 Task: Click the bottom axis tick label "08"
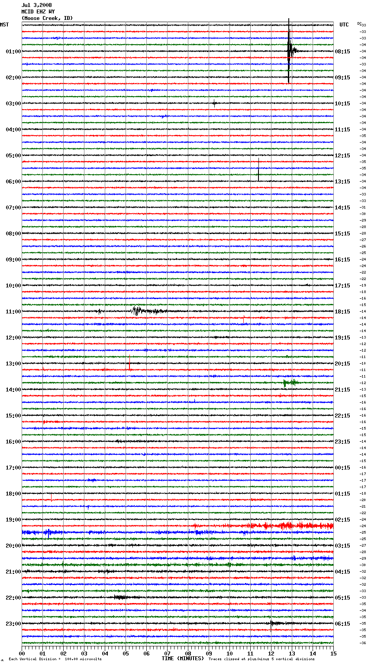click(x=188, y=653)
